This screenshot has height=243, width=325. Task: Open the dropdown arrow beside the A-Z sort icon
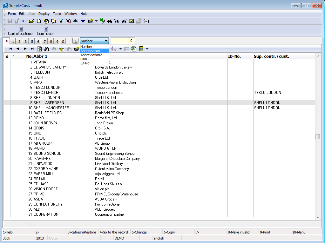[x=120, y=49]
